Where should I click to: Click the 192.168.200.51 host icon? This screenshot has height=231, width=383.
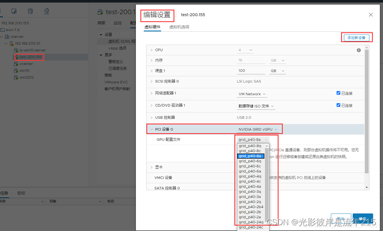click(x=12, y=43)
